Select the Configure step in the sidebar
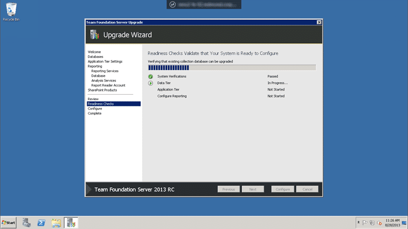This screenshot has height=229, width=408. [95, 108]
